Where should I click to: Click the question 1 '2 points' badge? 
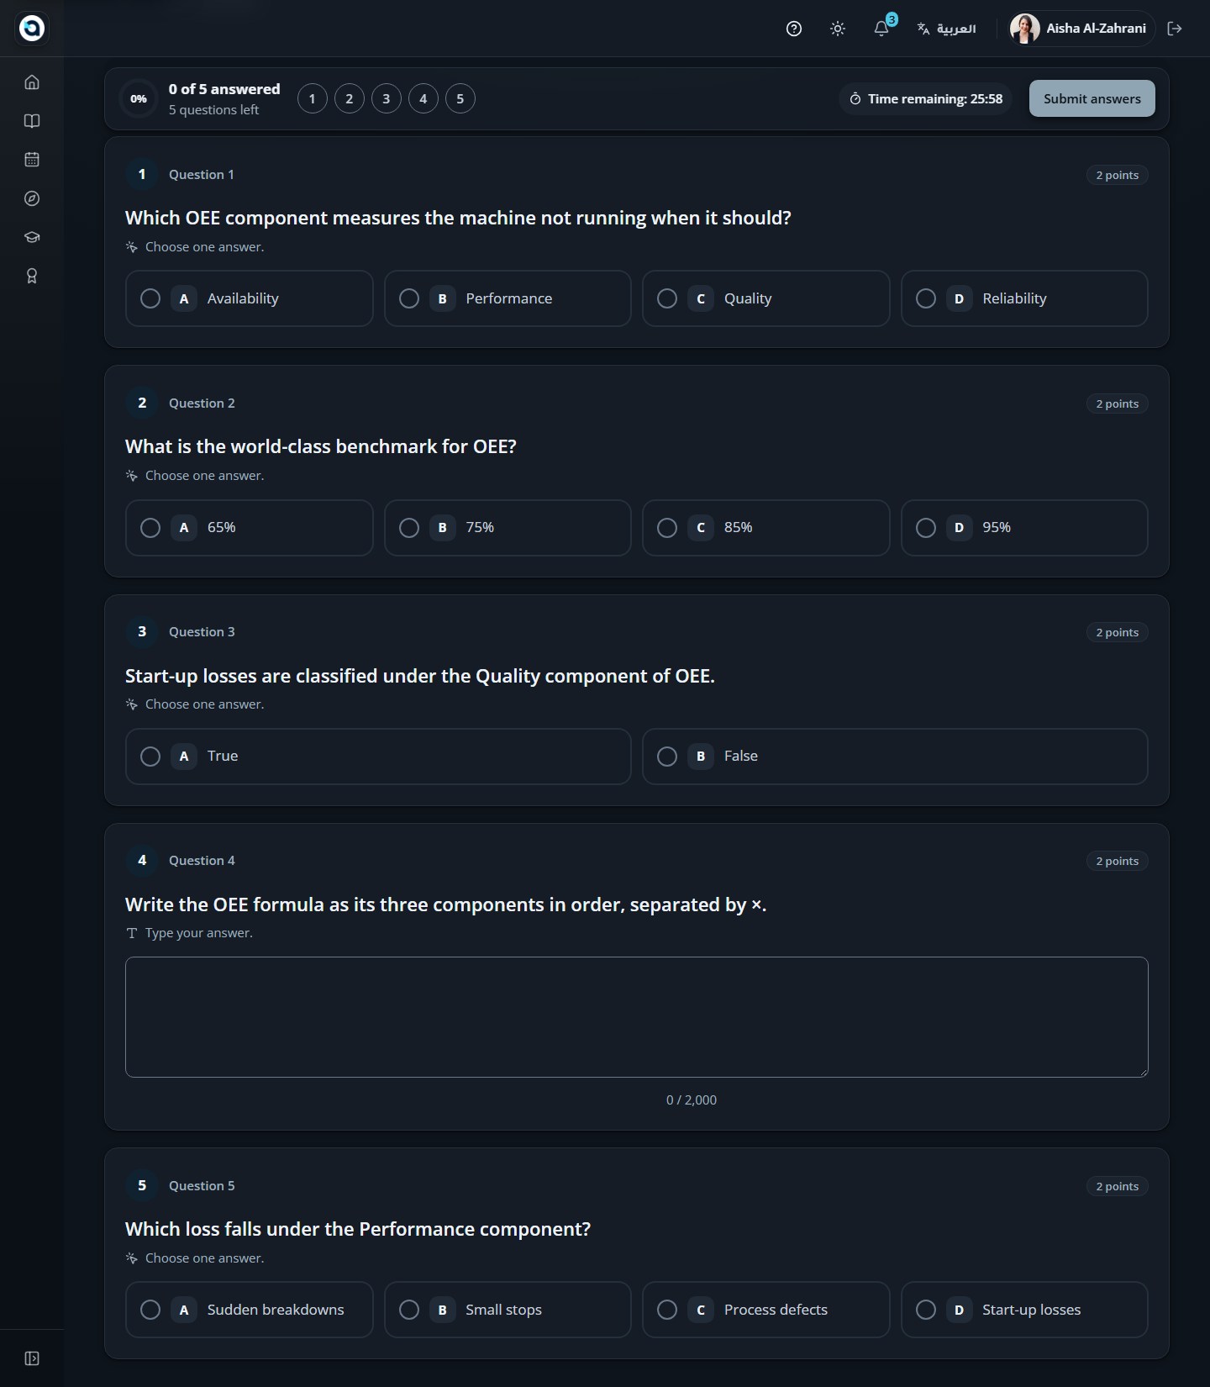coord(1117,175)
